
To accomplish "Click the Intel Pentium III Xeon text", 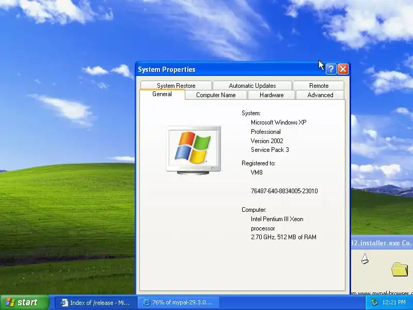I will [x=277, y=219].
